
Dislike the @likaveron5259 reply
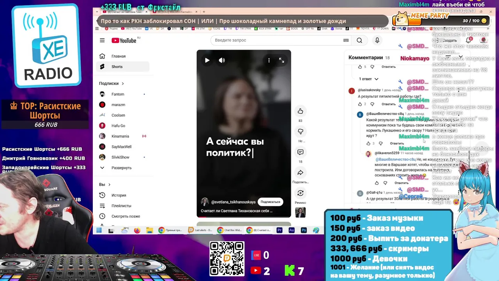(x=385, y=183)
